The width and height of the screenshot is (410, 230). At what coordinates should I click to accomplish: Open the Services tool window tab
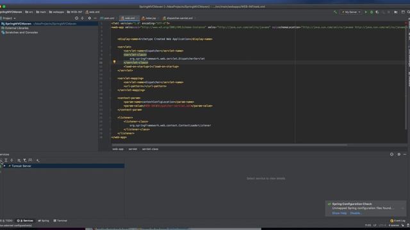26,220
